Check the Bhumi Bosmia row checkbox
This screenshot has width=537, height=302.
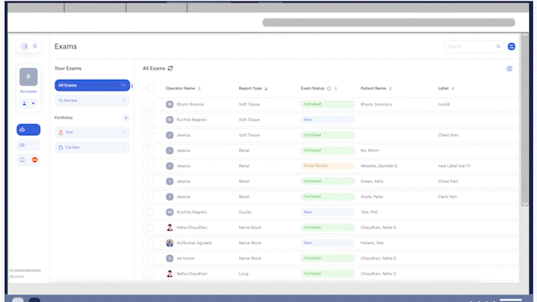coord(150,104)
